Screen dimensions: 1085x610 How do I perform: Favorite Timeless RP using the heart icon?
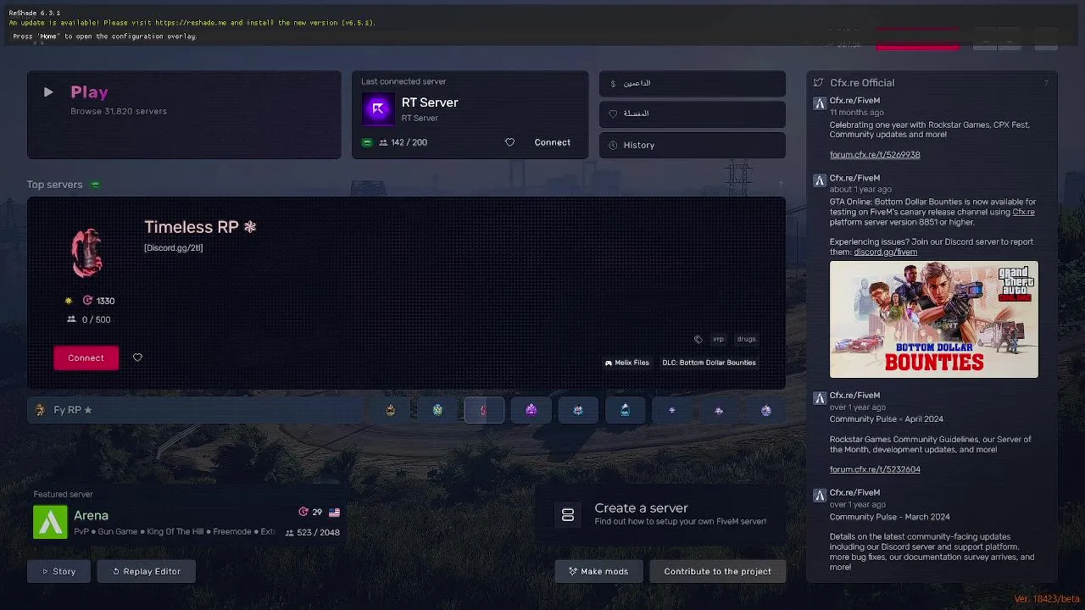click(137, 358)
